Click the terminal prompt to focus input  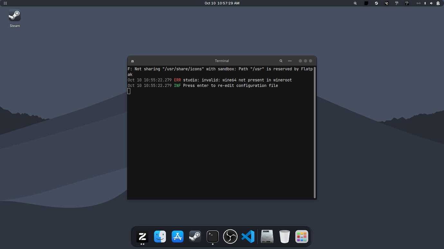[x=129, y=91]
